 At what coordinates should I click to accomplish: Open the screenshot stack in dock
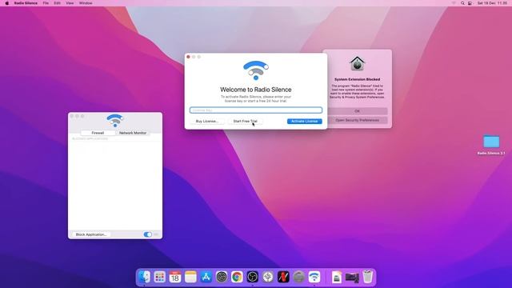[352, 278]
